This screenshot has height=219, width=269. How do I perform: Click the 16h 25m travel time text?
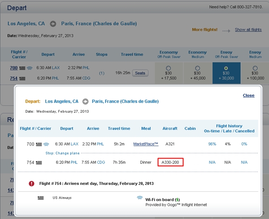[x=123, y=73]
